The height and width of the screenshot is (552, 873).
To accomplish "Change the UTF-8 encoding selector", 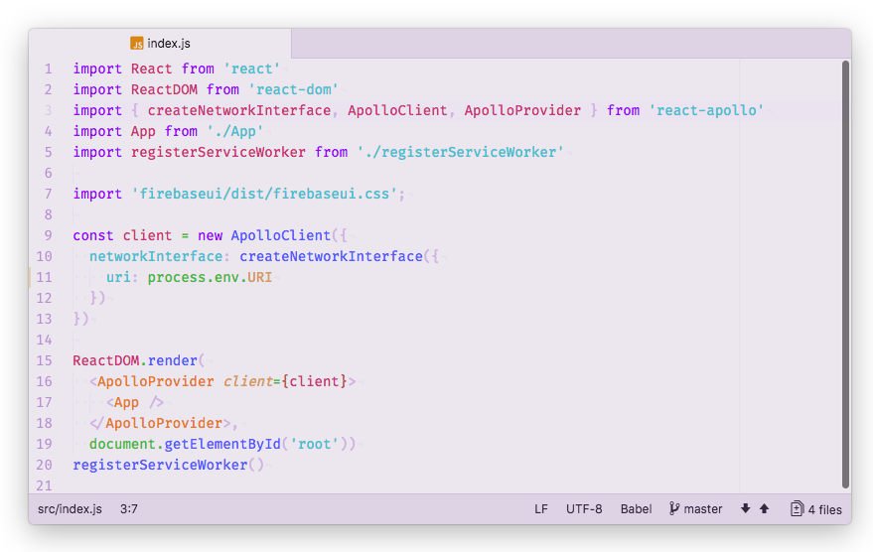I will coord(584,509).
